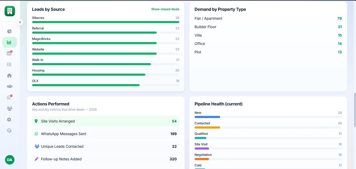Click the Leads by Source heading
356x169 pixels.
48,9
